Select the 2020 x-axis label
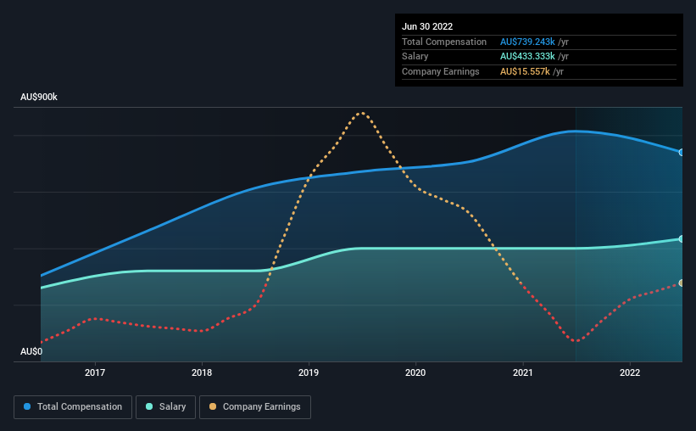 click(x=415, y=372)
